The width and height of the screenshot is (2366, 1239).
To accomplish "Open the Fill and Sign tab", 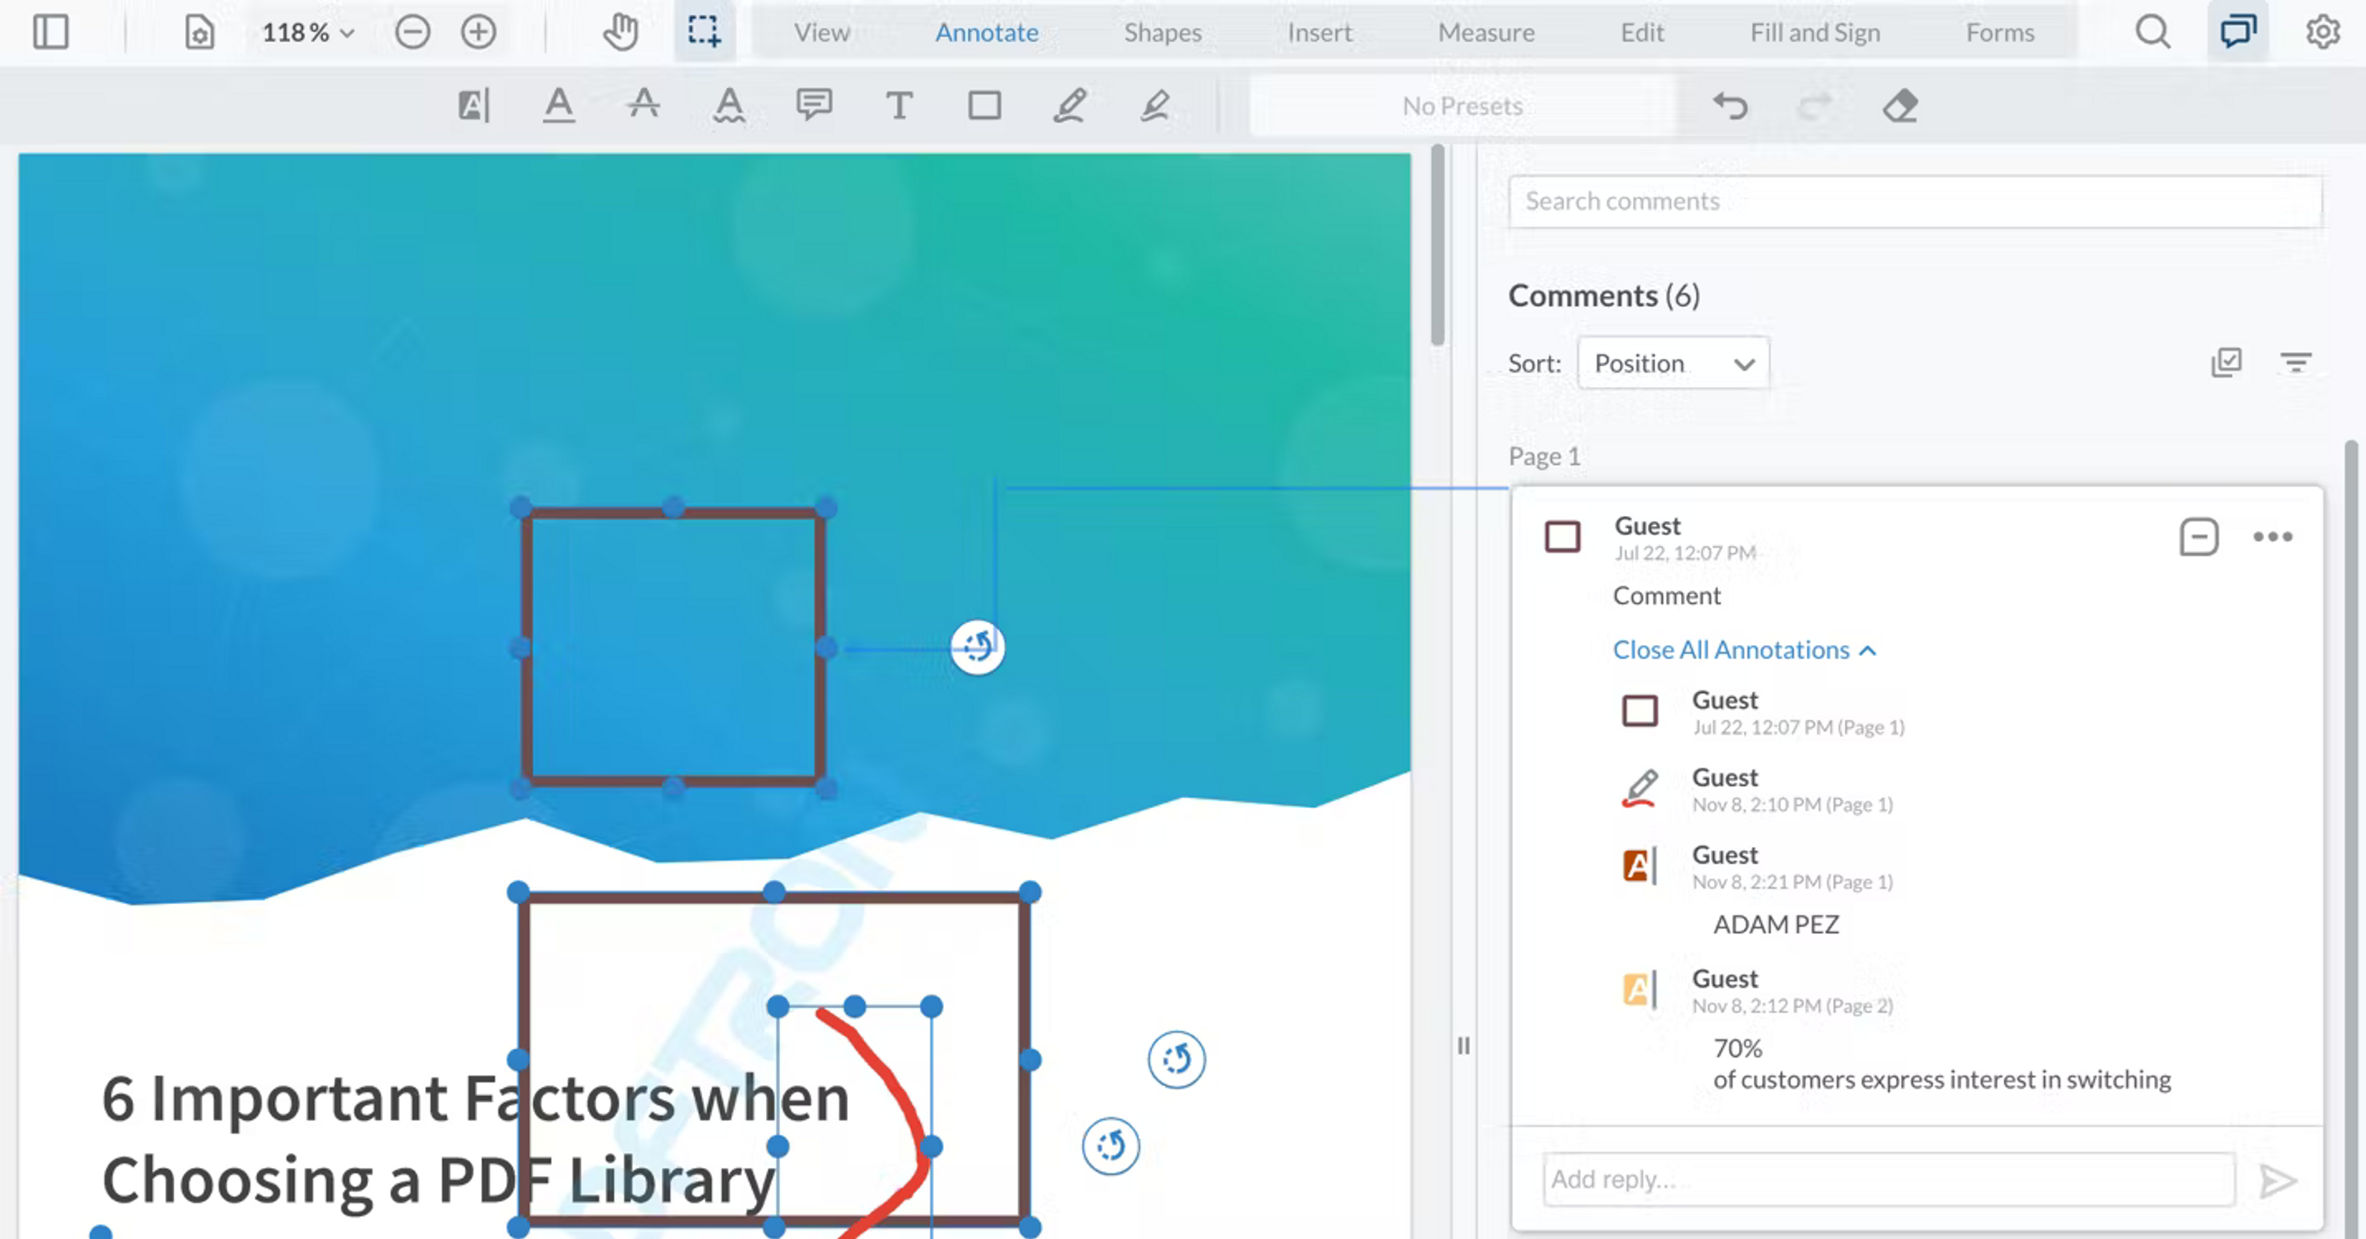I will (1814, 33).
